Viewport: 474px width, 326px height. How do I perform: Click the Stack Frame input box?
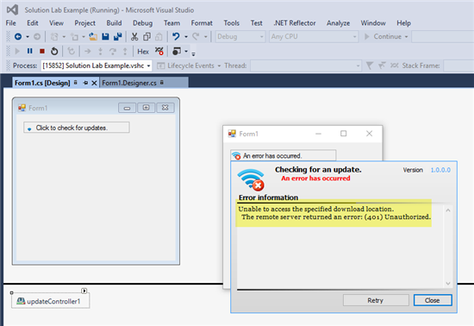pos(458,66)
